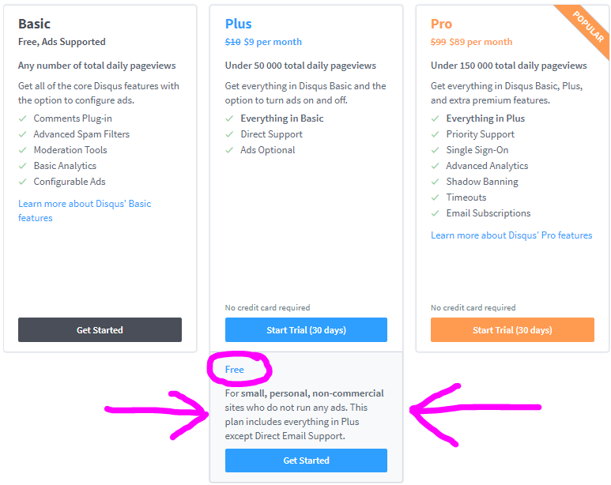The image size is (611, 485).
Task: Click the checkmark next to Moderation Tools
Action: [x=23, y=150]
